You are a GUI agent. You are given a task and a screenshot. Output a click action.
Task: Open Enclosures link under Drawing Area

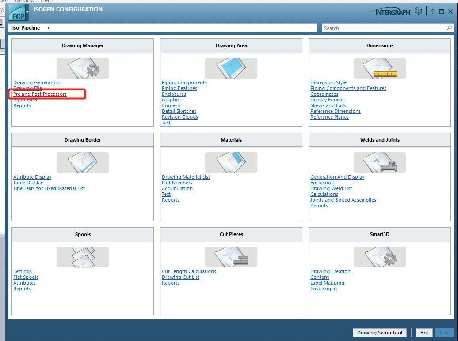(x=174, y=94)
